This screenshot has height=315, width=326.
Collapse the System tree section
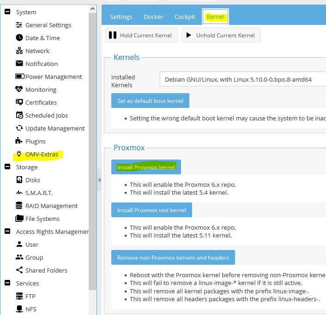7,12
